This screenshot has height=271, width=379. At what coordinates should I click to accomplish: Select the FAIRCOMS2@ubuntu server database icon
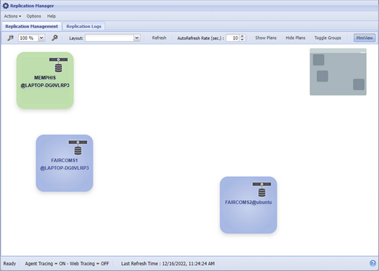262,190
